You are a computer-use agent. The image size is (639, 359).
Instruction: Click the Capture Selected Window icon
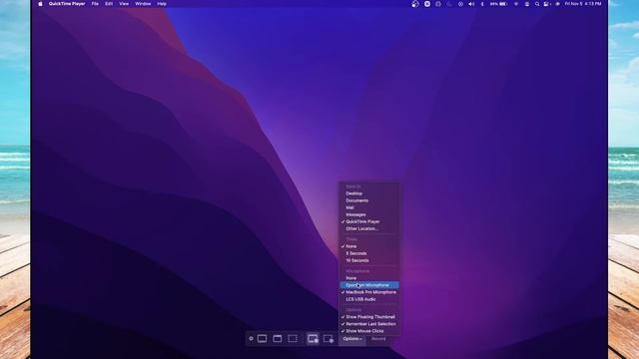tap(278, 339)
